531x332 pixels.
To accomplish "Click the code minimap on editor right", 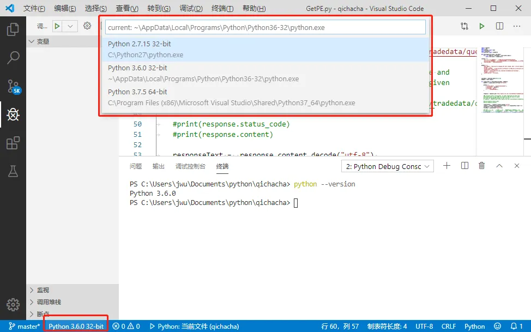I will click(x=502, y=80).
